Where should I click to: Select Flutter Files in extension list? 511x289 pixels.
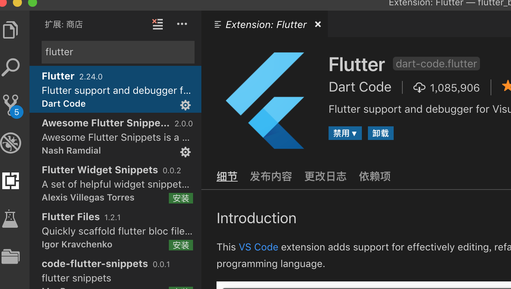(115, 230)
